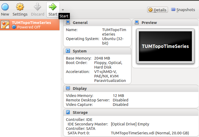Switch to the Details view
This screenshot has height=137, width=199.
click(157, 10)
